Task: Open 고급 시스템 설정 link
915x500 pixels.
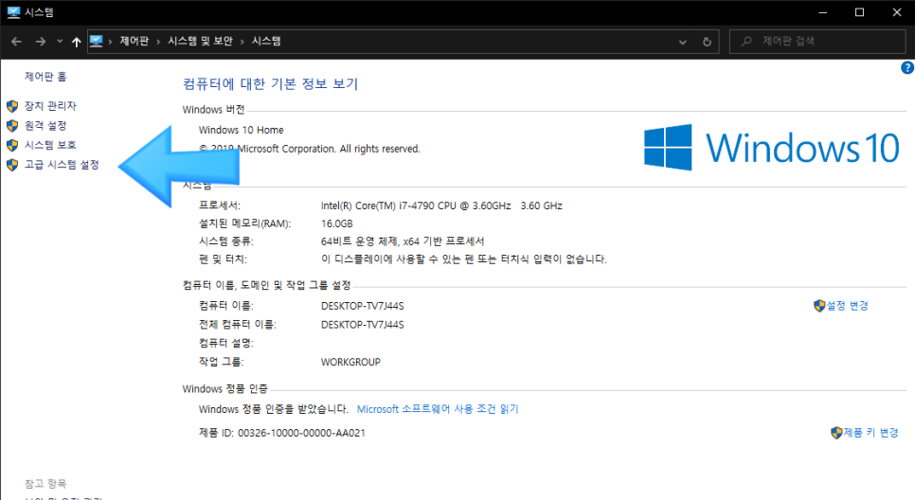Action: tap(62, 165)
